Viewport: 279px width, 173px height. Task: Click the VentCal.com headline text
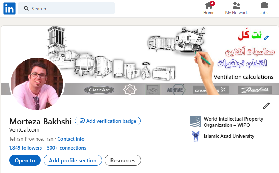pos(24,130)
